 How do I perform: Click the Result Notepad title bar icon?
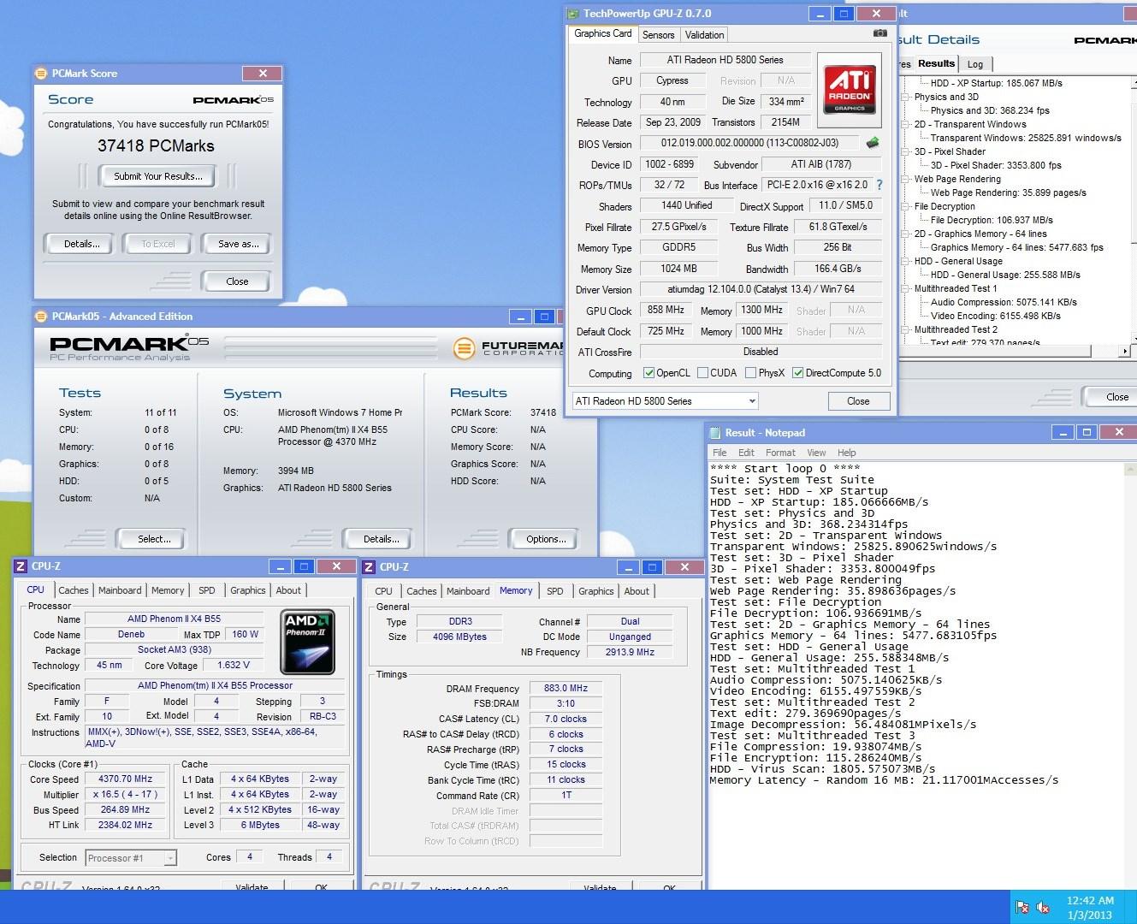pos(715,433)
